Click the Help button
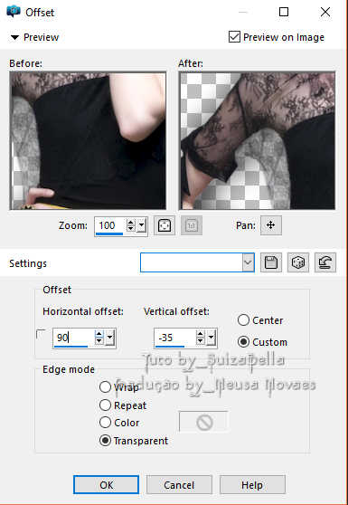Viewport: 348px width, 505px height. [252, 485]
